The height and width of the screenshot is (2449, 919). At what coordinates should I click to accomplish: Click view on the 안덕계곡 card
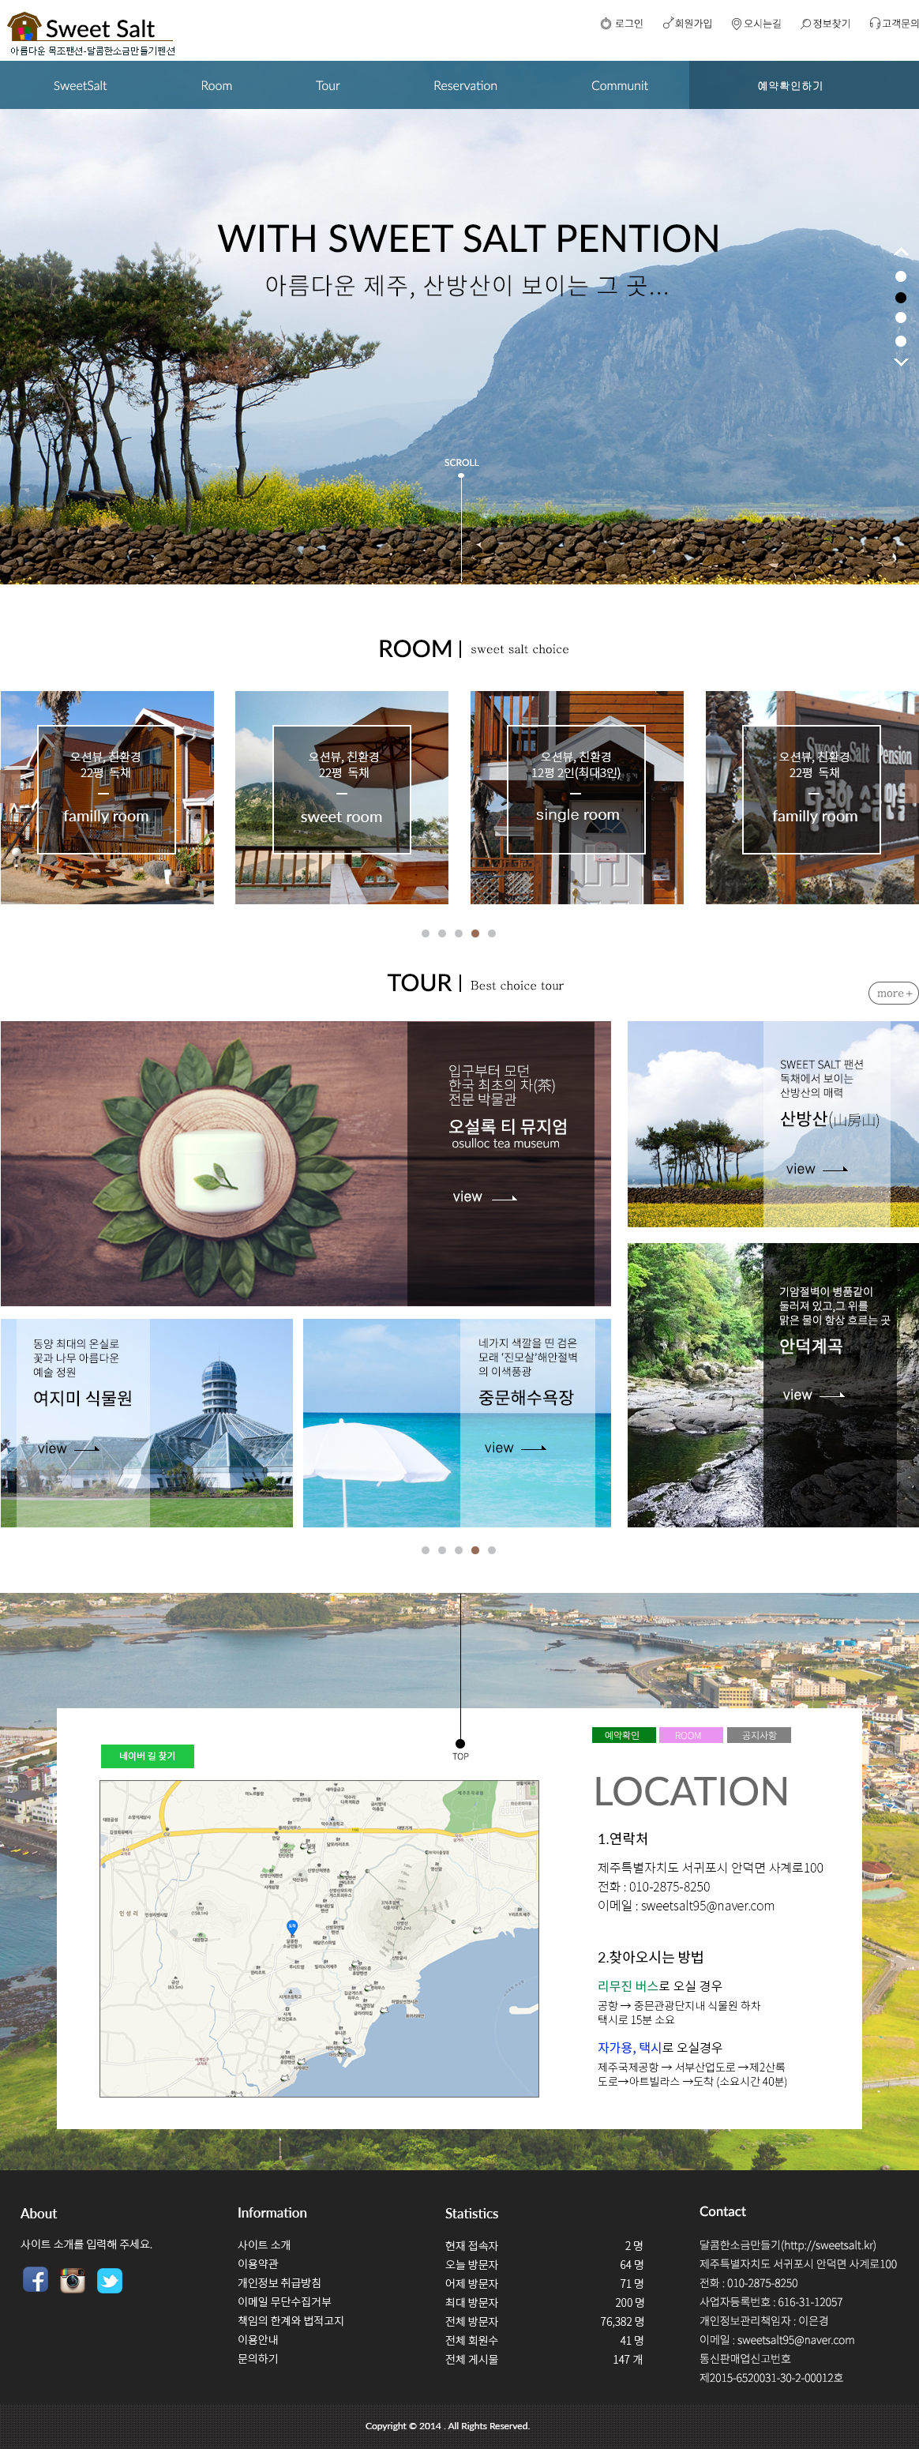tap(813, 1395)
